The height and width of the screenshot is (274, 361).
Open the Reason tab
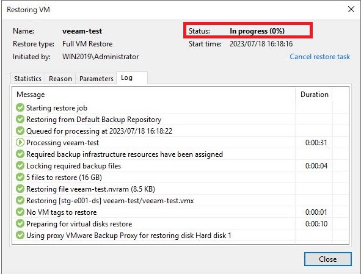[x=60, y=79]
